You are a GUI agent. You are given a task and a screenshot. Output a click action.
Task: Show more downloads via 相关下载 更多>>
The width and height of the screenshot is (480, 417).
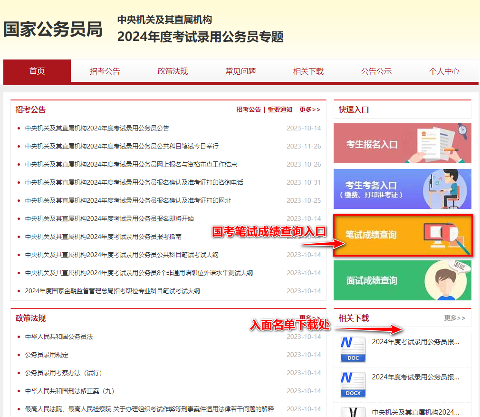pos(455,318)
